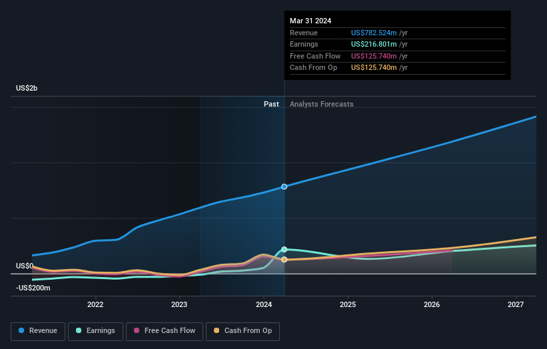
Task: Click the US$216.801m earnings value
Action: [x=374, y=44]
